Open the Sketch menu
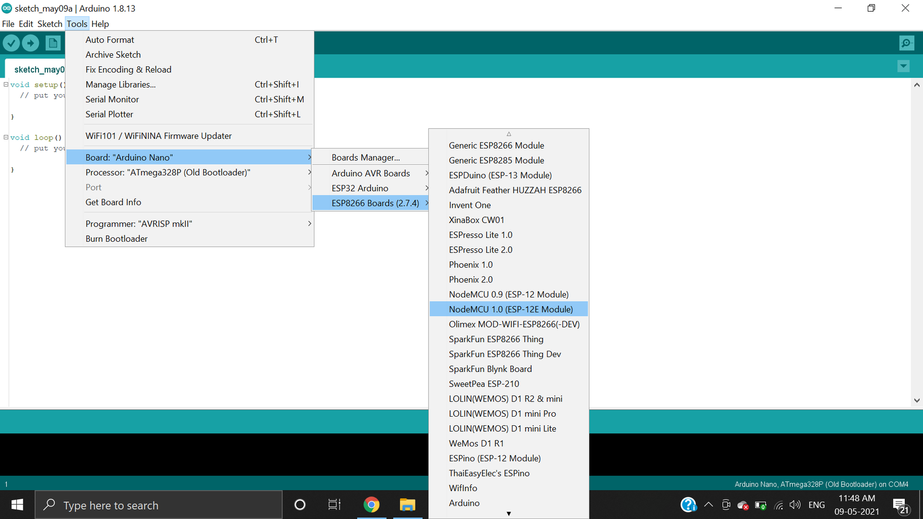This screenshot has width=923, height=519. (x=50, y=24)
